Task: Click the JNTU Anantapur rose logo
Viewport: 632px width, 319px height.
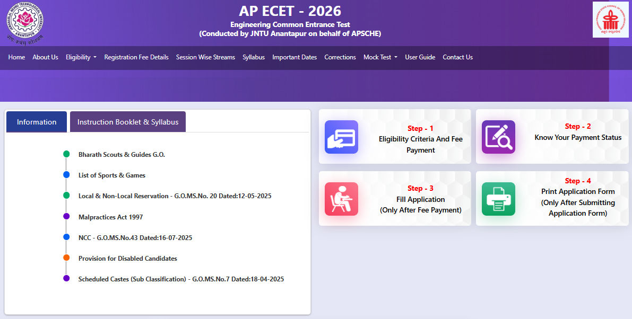Action: pos(24,23)
